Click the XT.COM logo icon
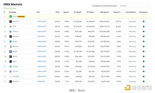Image resolution: width=155 pixels, height=93 pixels. coord(11,77)
